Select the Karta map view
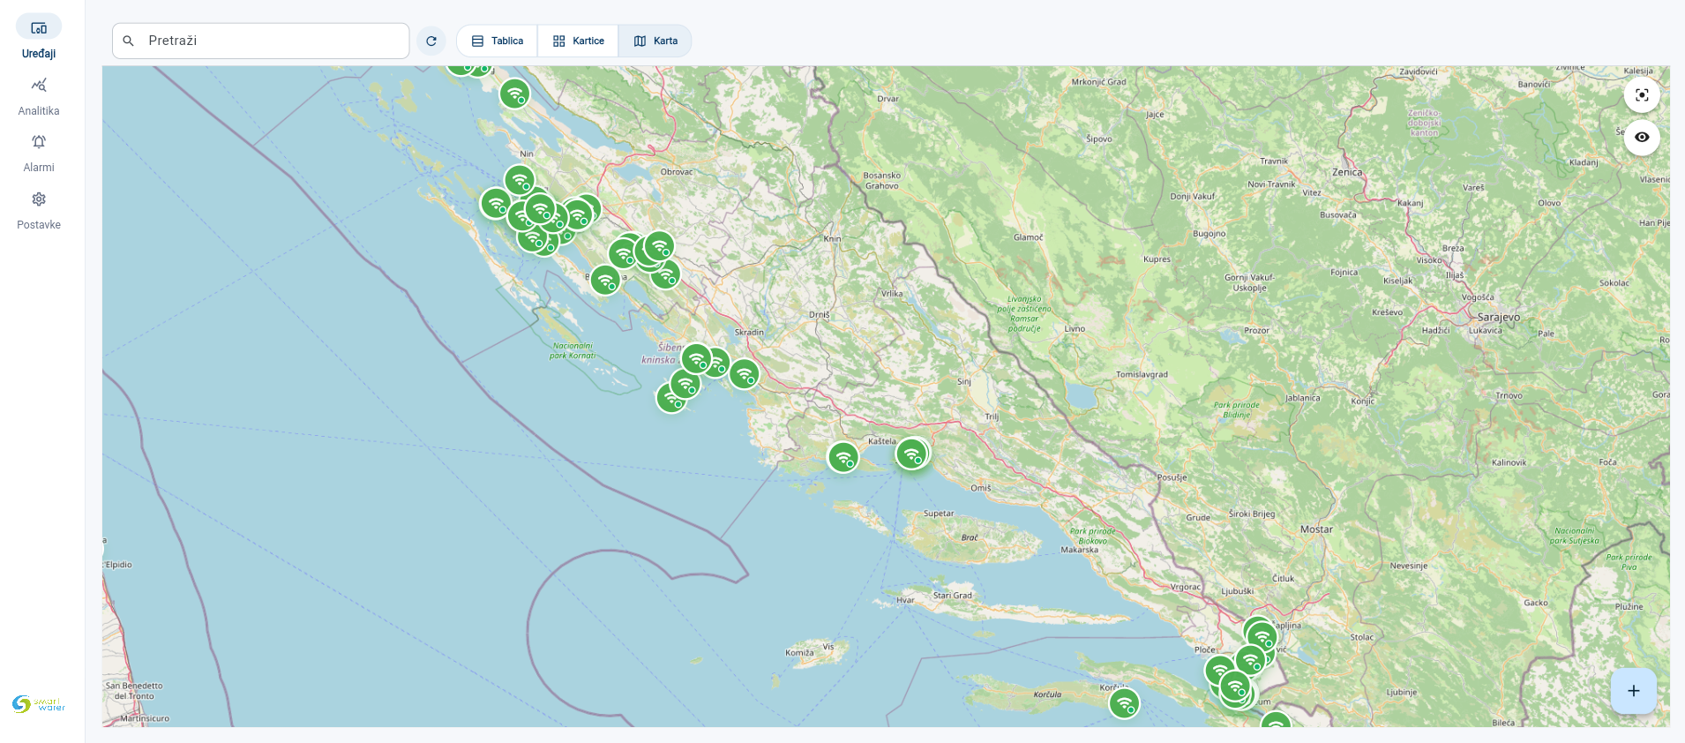This screenshot has height=743, width=1685. [x=655, y=41]
